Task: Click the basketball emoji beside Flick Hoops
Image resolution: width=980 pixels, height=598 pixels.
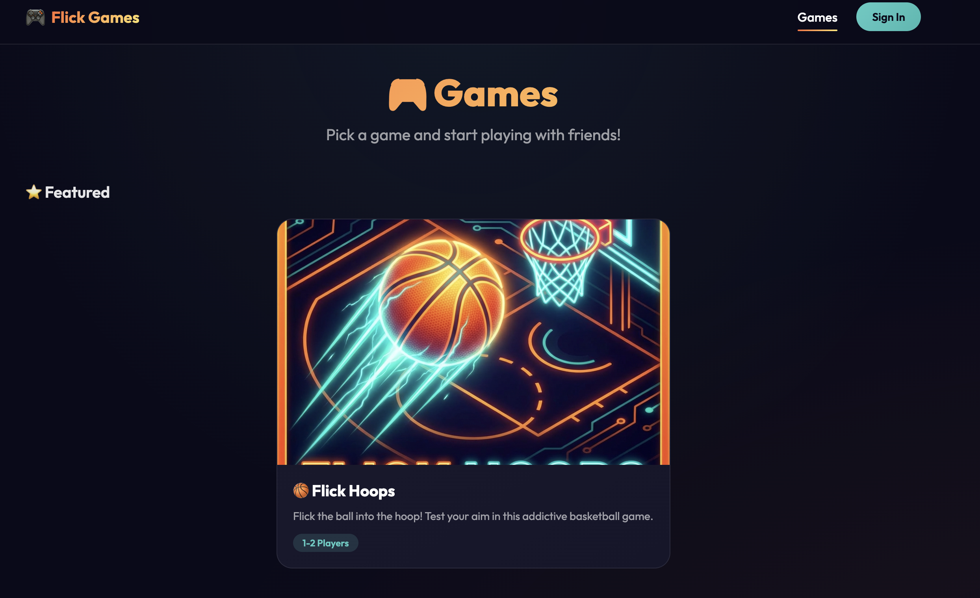Action: tap(301, 490)
